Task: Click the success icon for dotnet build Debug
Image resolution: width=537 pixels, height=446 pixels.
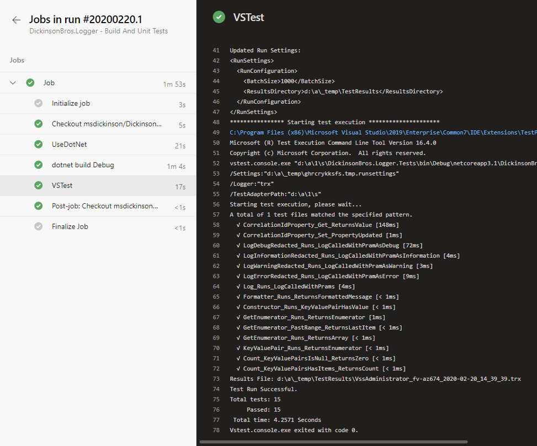Action: point(39,165)
